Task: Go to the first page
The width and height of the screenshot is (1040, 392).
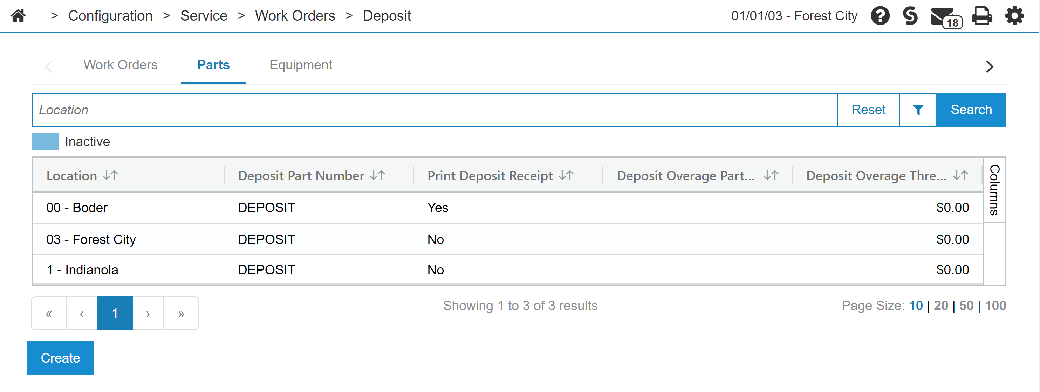Action: point(49,313)
